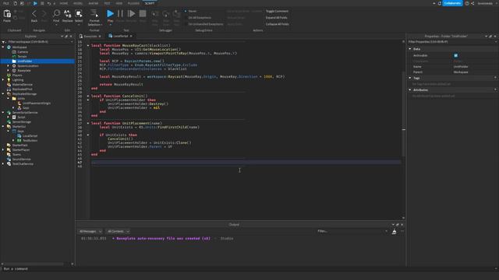Click Collapse All Folds action
Screen dimensions: 499x280
point(278,24)
